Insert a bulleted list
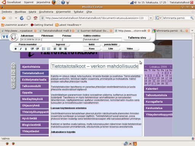195x146 pixels. tap(43, 49)
